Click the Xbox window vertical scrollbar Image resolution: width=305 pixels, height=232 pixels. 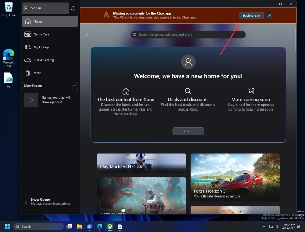[x=295, y=40]
